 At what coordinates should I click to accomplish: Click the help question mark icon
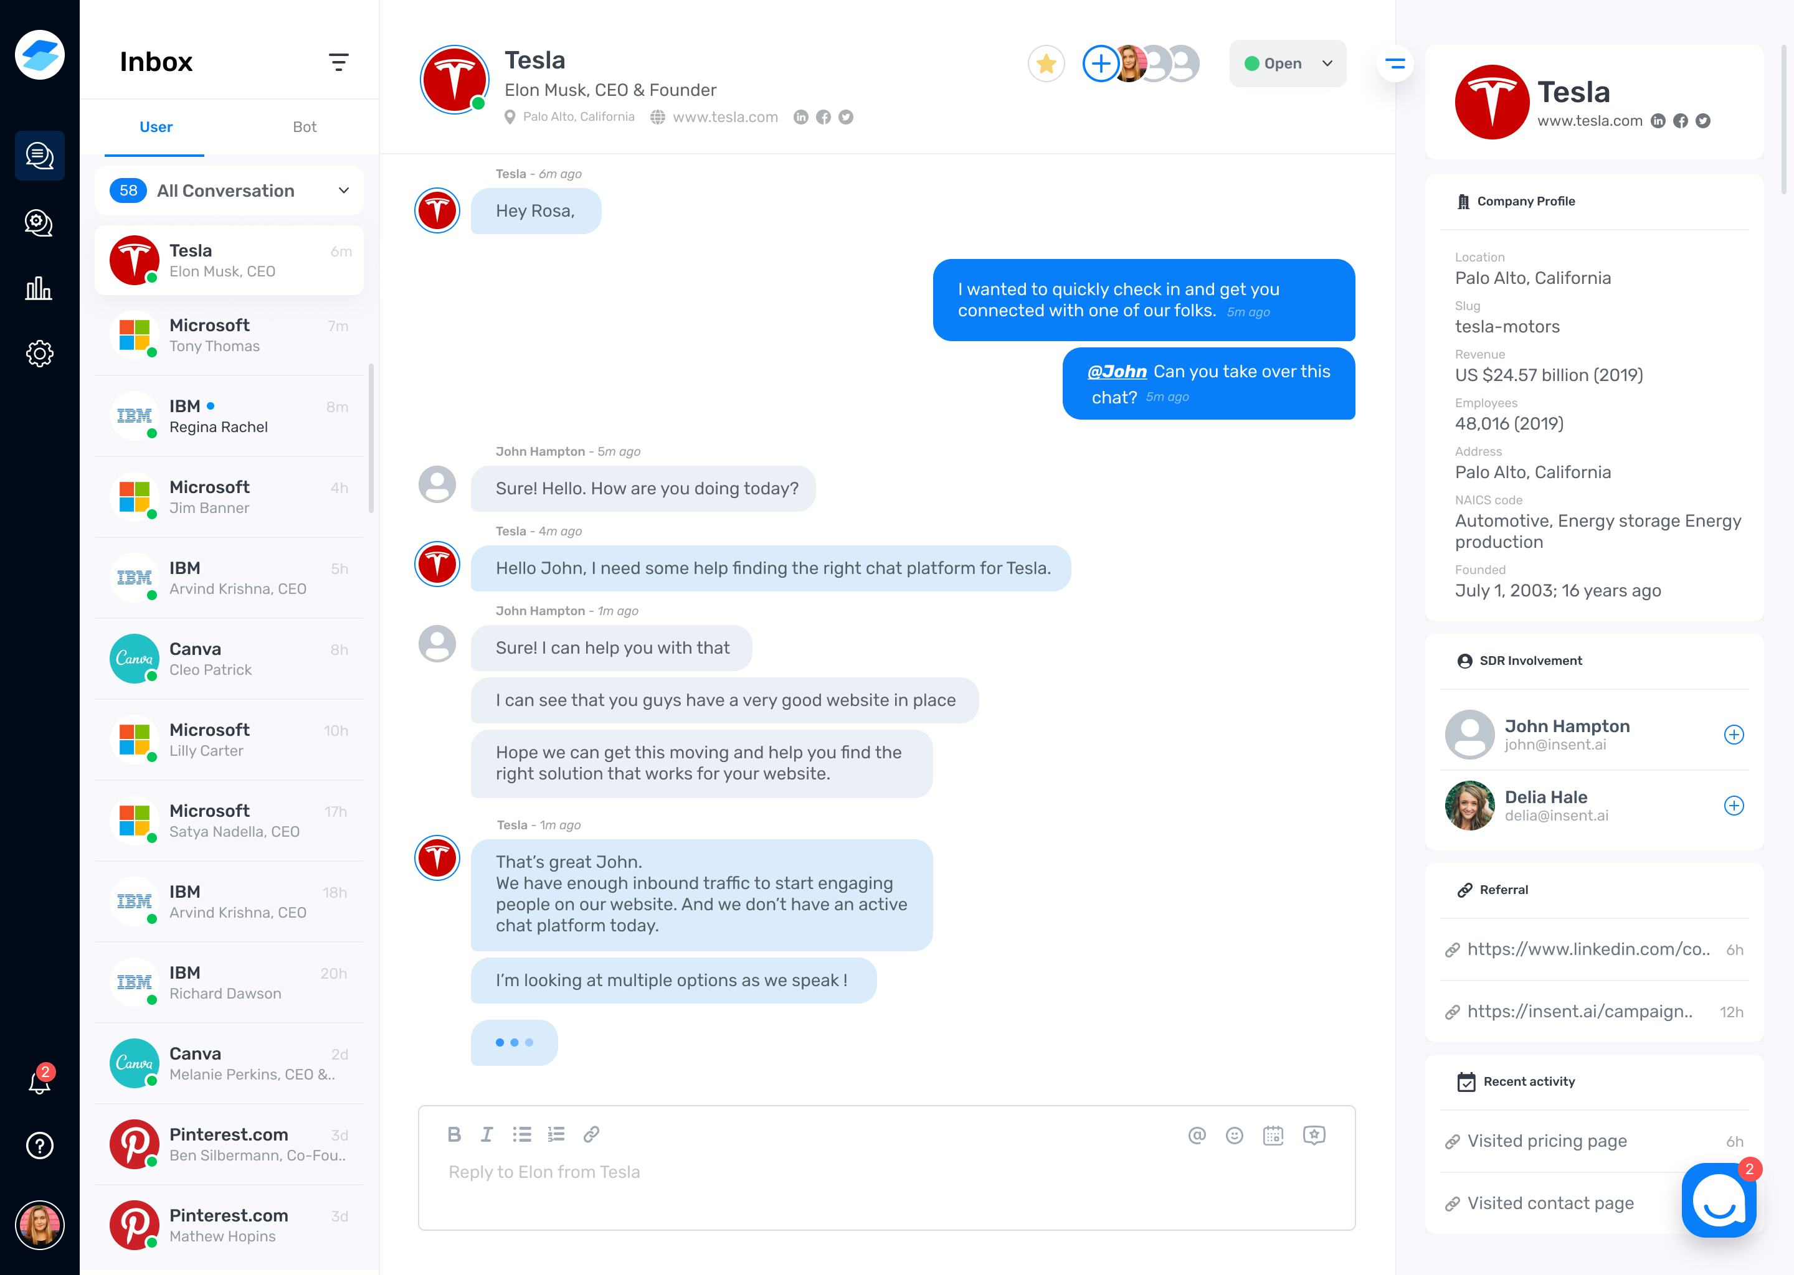pyautogui.click(x=39, y=1146)
